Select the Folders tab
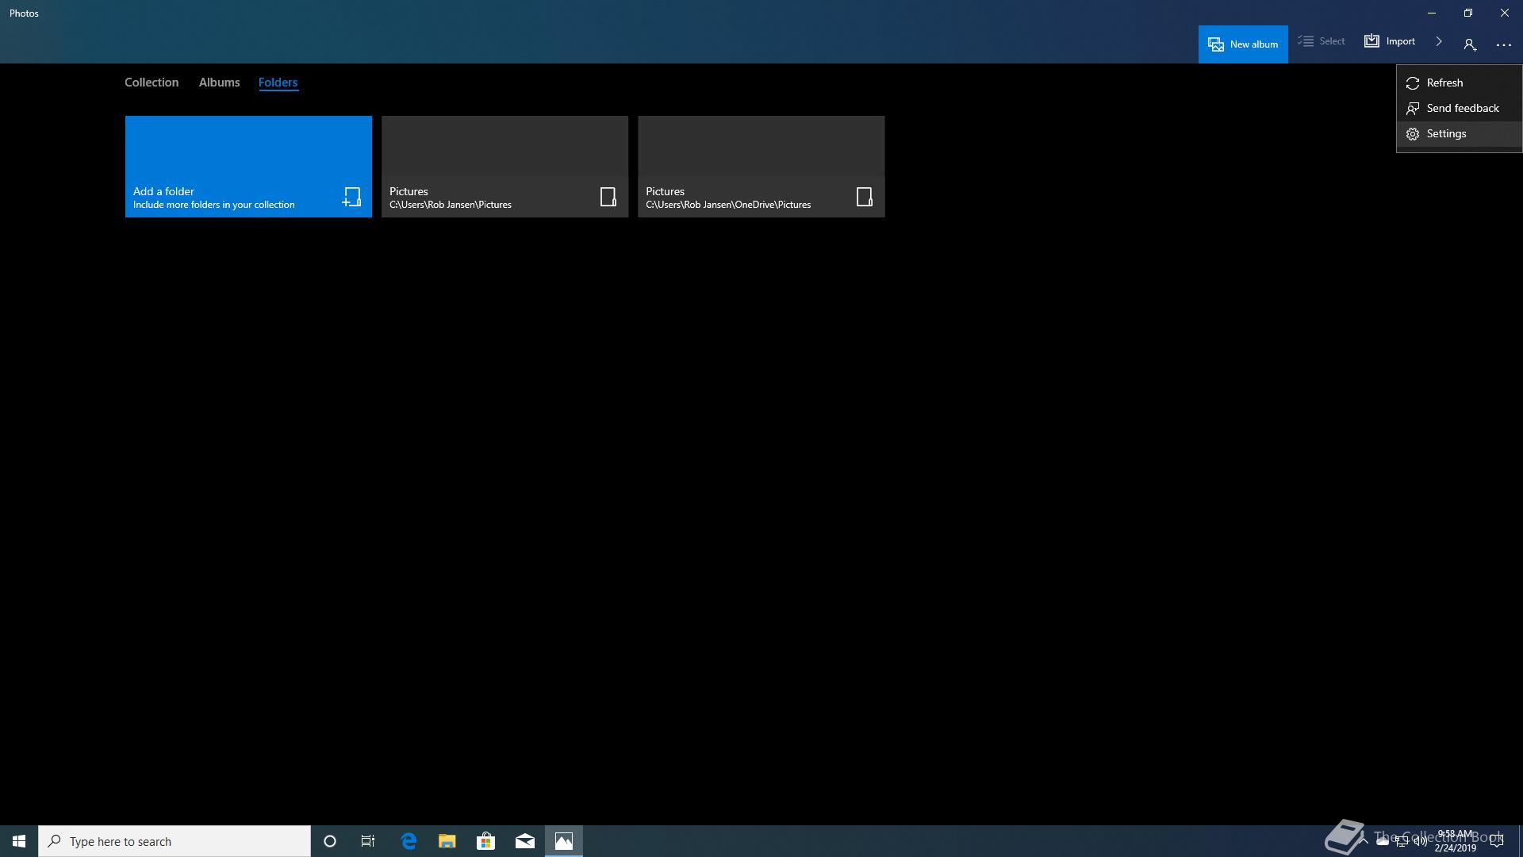Viewport: 1523px width, 857px height. pos(278,83)
